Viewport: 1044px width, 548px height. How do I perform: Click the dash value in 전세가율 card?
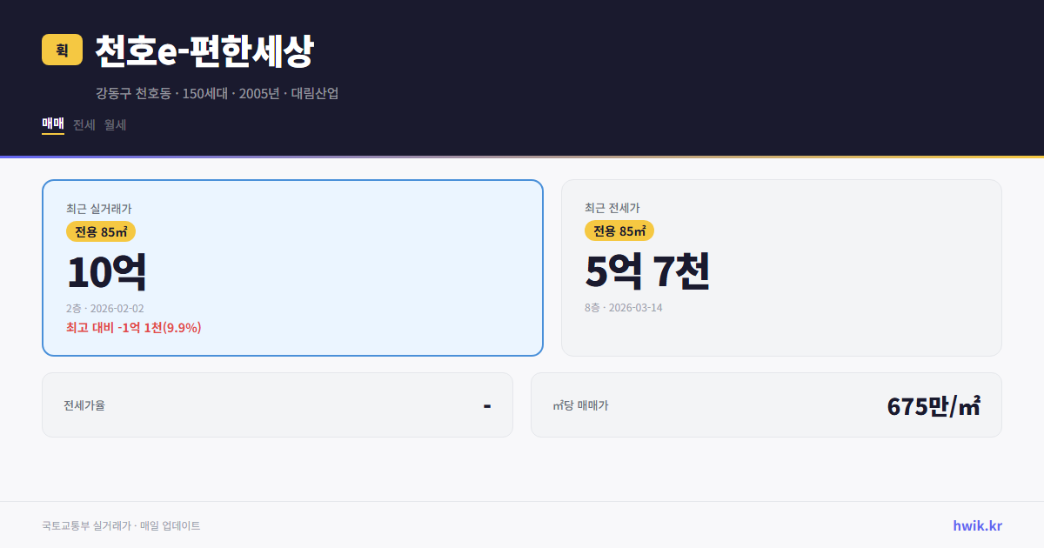pos(487,405)
